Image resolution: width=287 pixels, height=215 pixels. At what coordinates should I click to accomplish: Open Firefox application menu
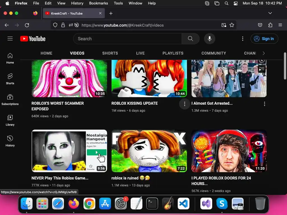click(x=280, y=25)
